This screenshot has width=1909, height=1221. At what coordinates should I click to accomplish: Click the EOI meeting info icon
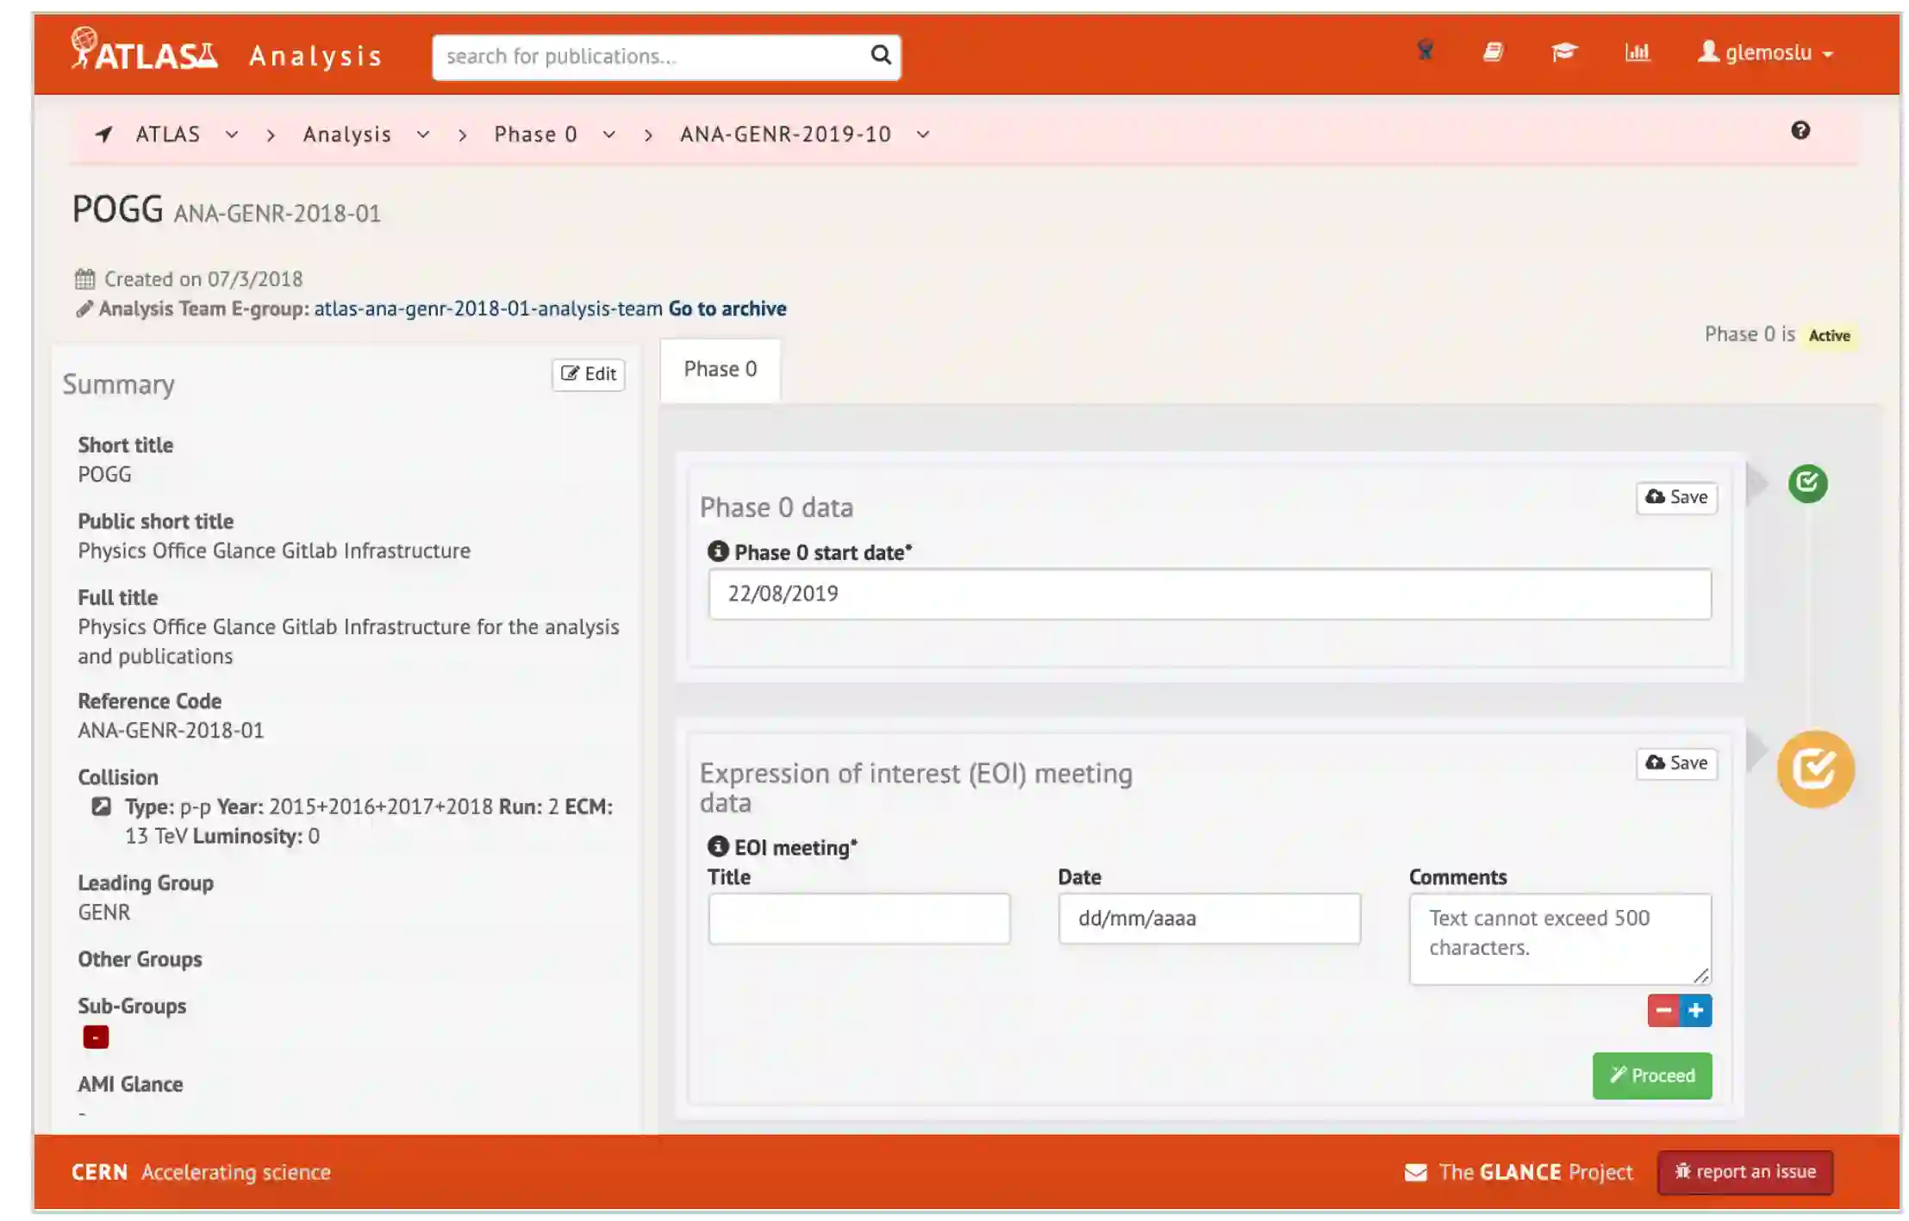click(718, 847)
